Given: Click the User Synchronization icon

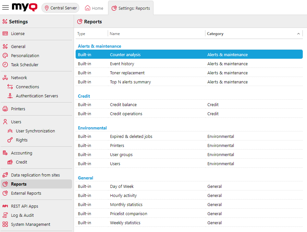Looking at the screenshot, I should coord(10,131).
